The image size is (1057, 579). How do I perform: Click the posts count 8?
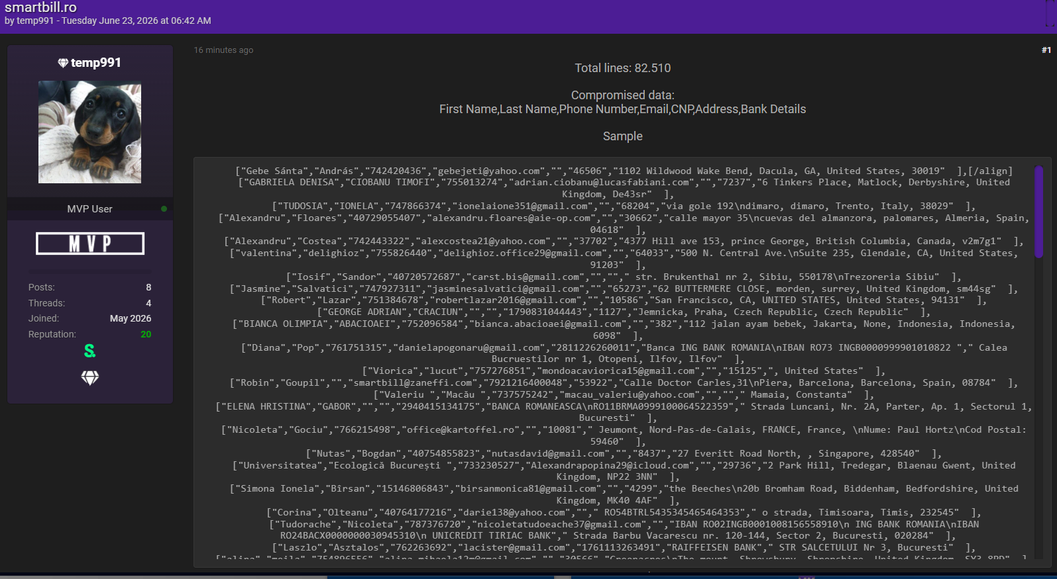[x=148, y=287]
